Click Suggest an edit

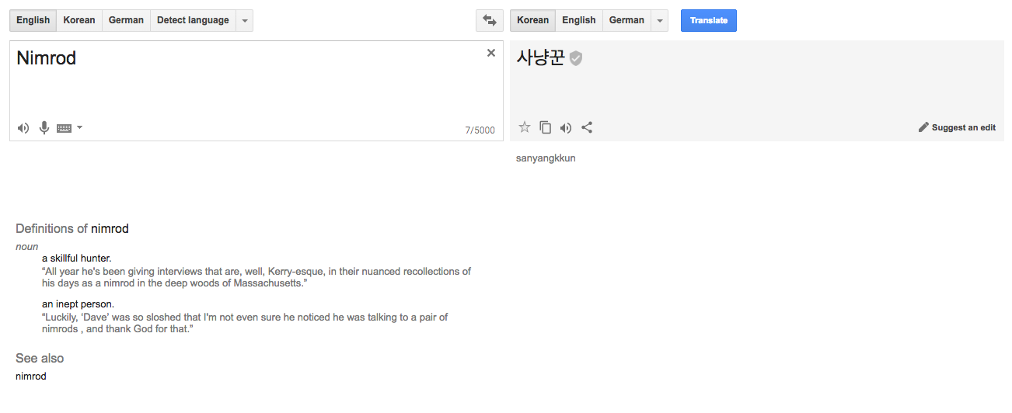(957, 127)
